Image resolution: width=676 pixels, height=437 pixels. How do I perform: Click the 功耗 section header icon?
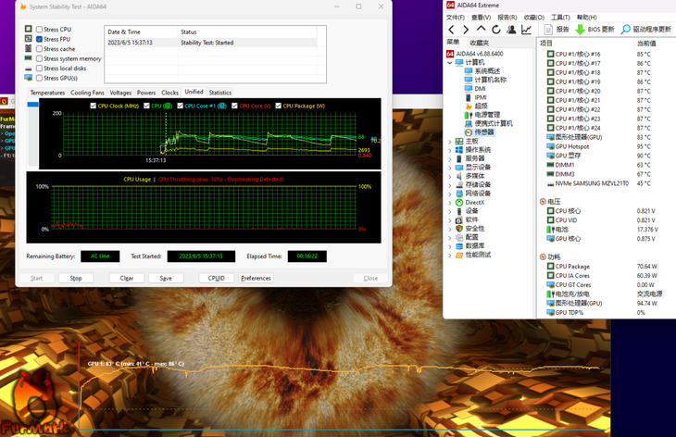[543, 256]
